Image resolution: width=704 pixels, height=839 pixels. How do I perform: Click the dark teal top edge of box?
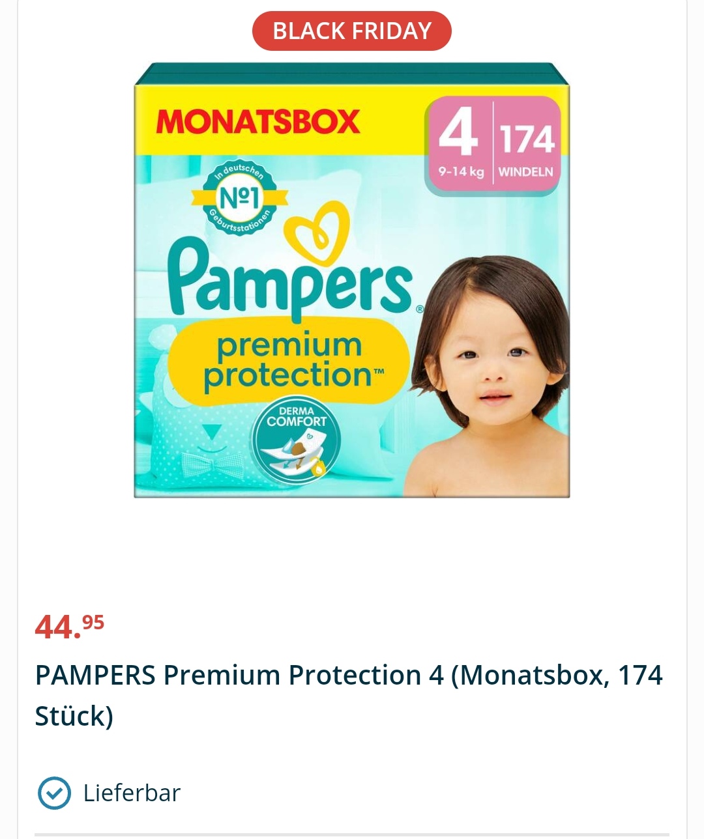coord(352,74)
